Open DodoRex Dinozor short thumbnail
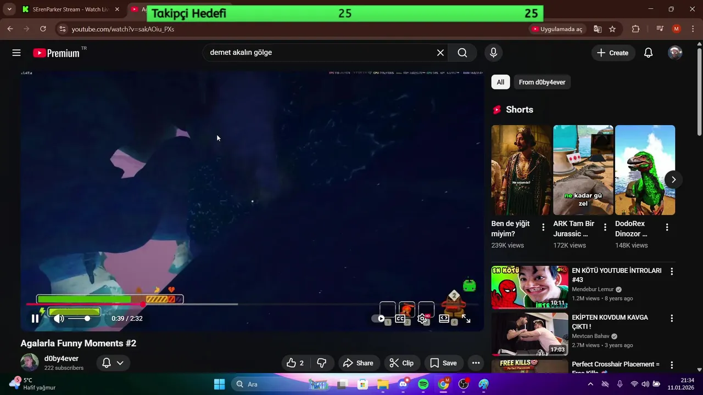 pos(645,170)
